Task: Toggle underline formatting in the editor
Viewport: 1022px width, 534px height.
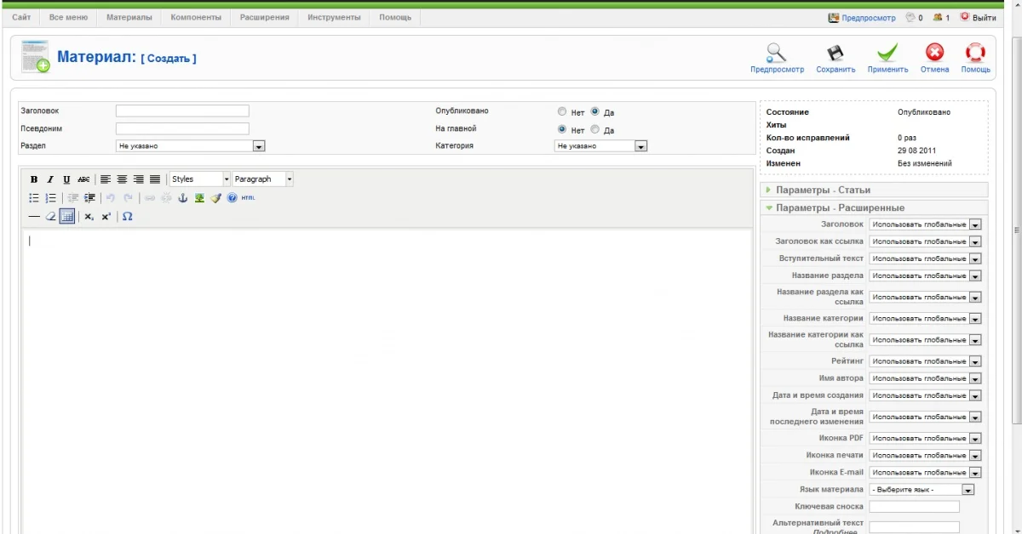Action: pos(66,179)
